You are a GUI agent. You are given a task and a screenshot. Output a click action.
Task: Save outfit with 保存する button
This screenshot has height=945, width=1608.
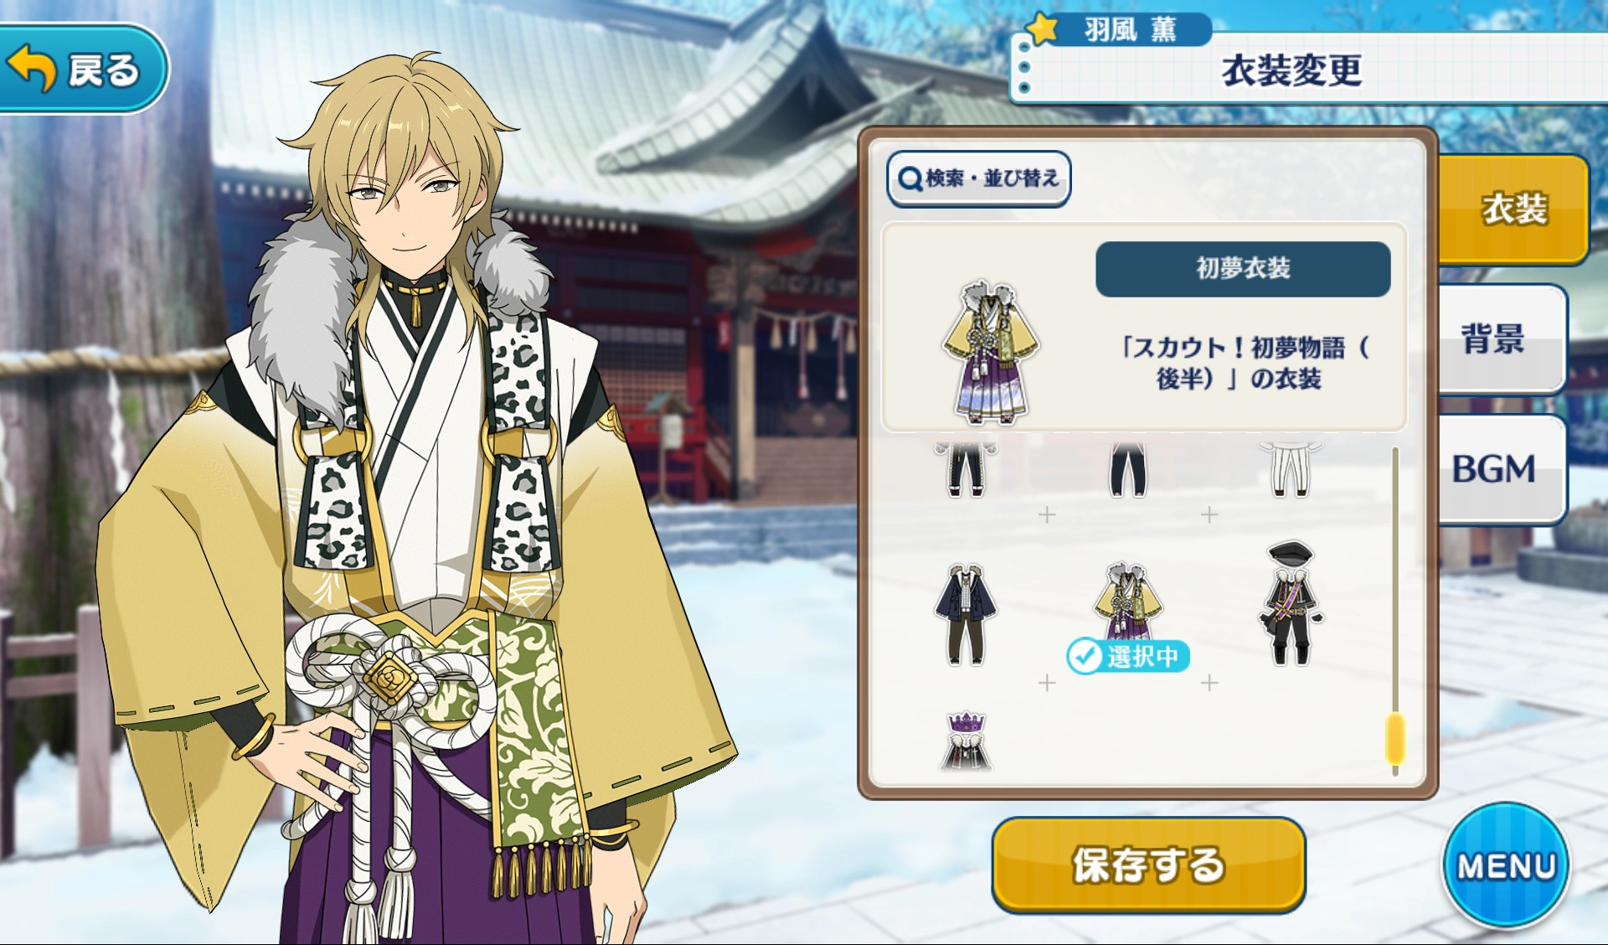tap(1148, 865)
